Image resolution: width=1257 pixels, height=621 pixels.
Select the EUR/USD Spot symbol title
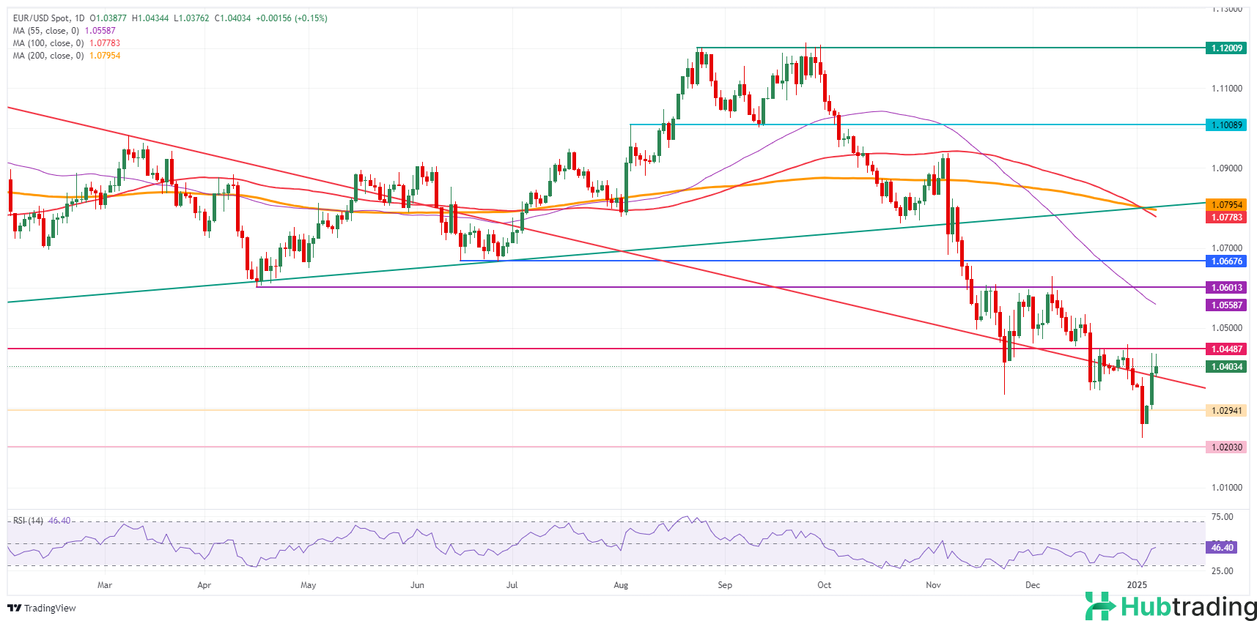(48, 18)
